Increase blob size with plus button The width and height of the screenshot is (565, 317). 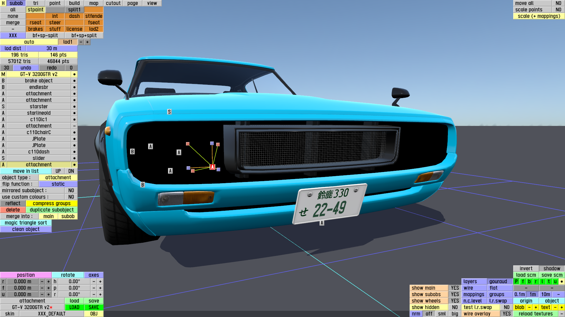click(536, 307)
